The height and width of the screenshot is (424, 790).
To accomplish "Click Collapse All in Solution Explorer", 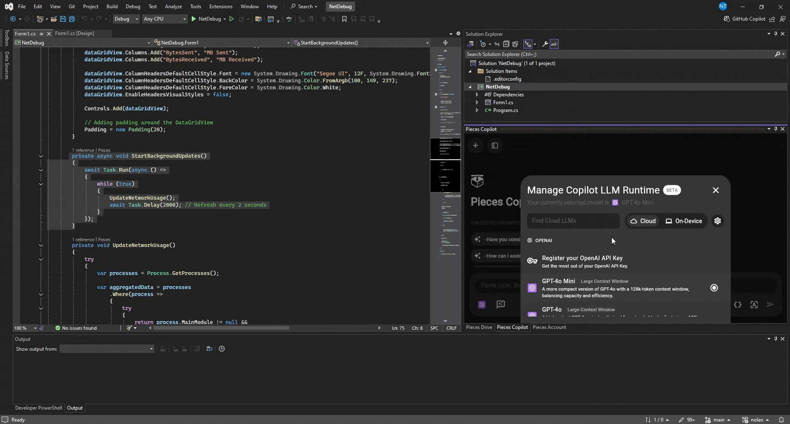I will pos(506,44).
